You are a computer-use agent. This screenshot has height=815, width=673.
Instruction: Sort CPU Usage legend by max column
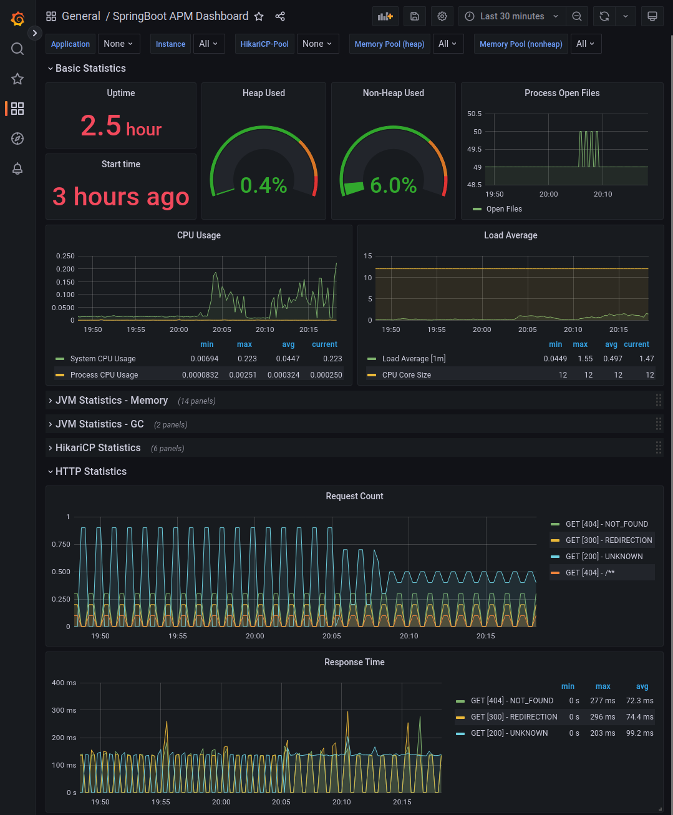pos(245,344)
